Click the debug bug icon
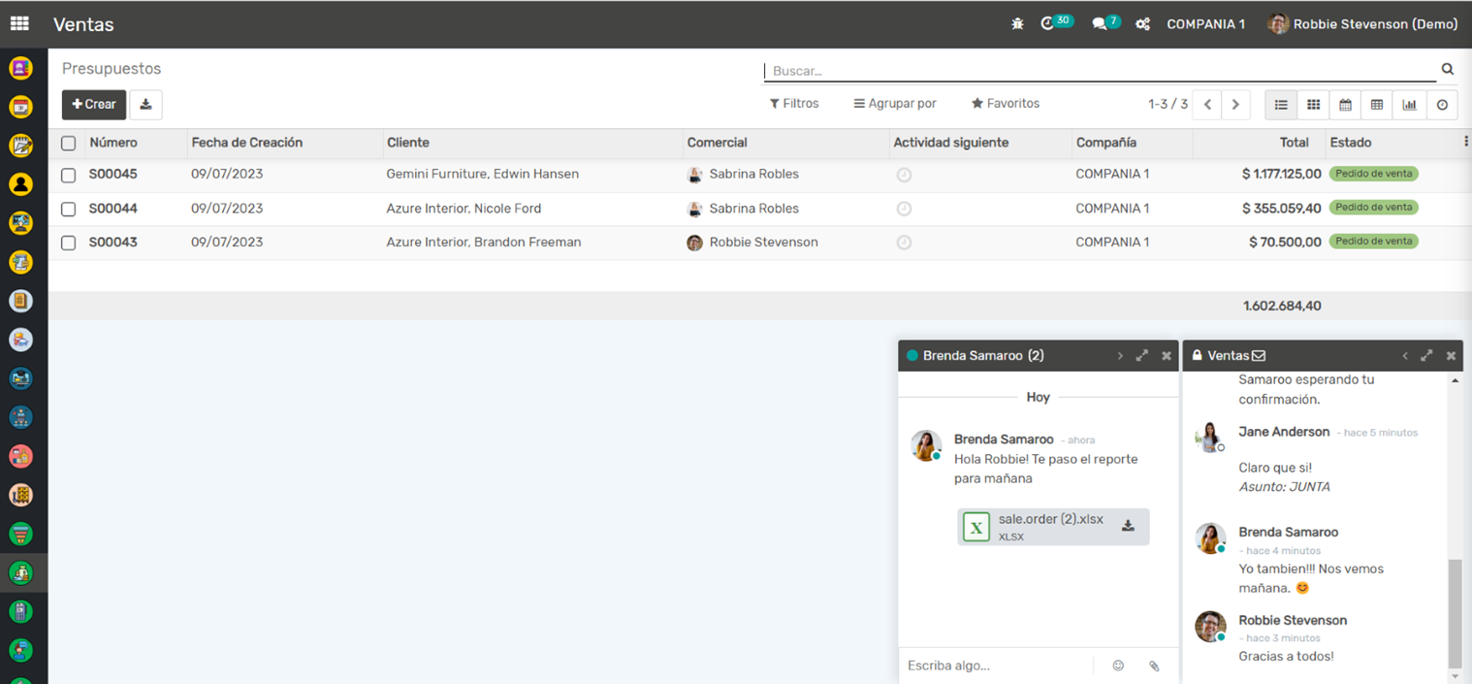This screenshot has height=684, width=1472. click(x=1017, y=24)
